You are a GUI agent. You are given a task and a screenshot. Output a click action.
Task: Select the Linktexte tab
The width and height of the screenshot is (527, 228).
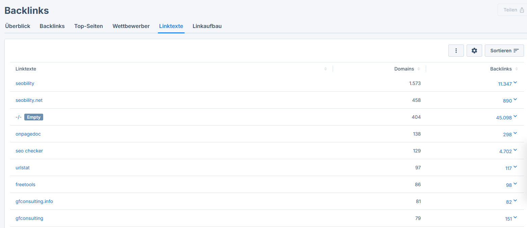coord(171,26)
